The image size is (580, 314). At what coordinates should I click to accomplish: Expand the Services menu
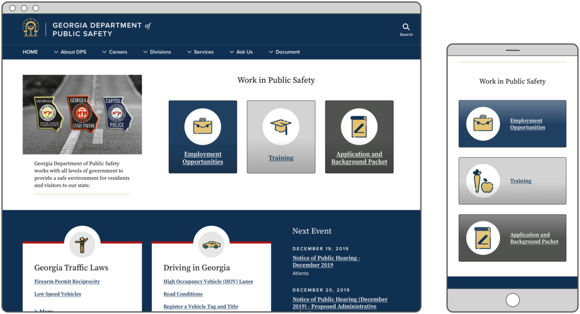coord(200,52)
